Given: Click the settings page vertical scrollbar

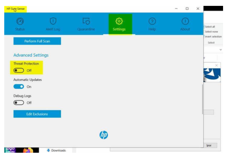Looking at the screenshot, I should 202,99.
